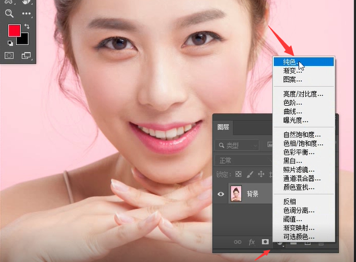
Task: Open black background color picker
Action: click(24, 40)
